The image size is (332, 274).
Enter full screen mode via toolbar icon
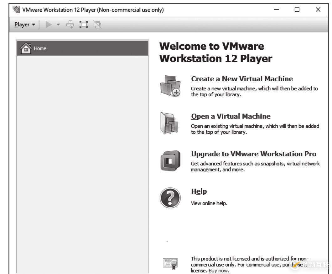84,24
